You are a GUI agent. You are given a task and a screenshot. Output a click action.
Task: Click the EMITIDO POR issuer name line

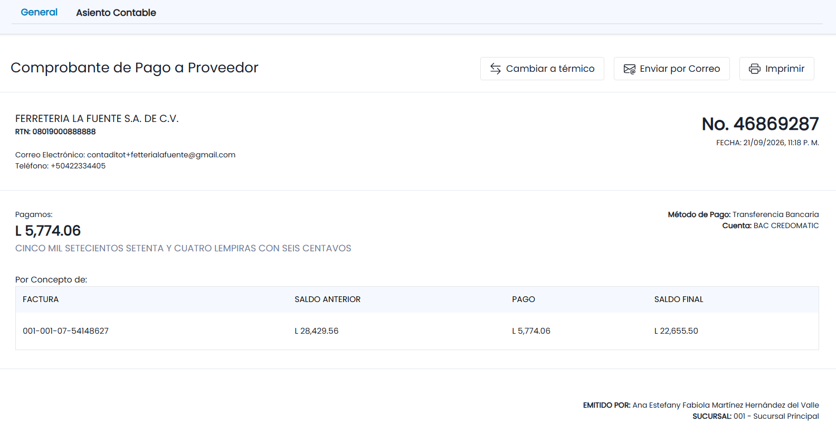click(701, 405)
